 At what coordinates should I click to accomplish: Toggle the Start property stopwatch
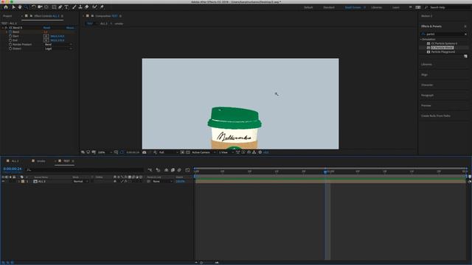(x=10, y=36)
